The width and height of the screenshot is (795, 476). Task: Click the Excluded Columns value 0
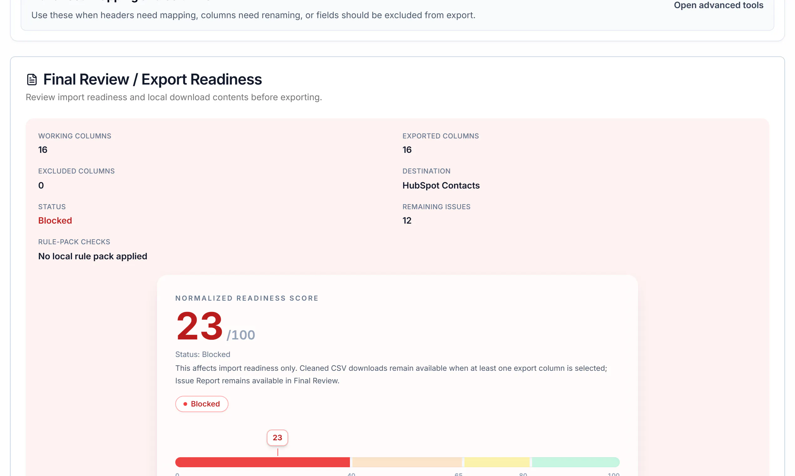pyautogui.click(x=41, y=185)
